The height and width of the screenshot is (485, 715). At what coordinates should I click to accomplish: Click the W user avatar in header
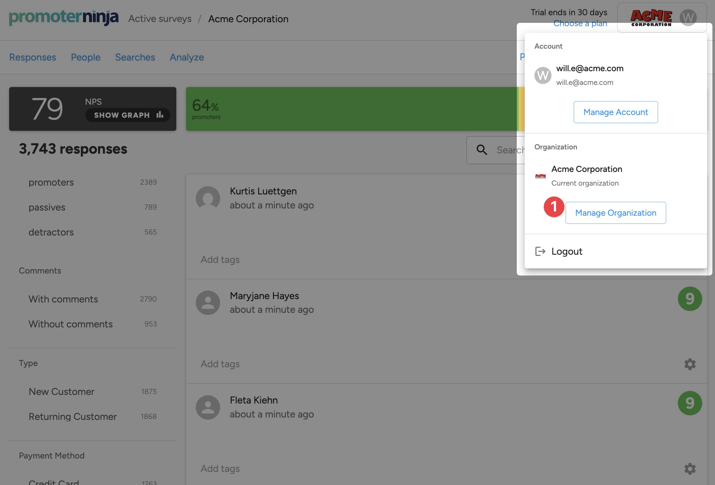688,18
